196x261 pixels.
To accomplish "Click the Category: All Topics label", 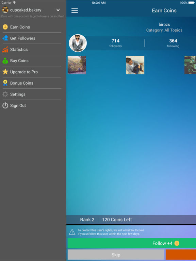I will (164, 30).
